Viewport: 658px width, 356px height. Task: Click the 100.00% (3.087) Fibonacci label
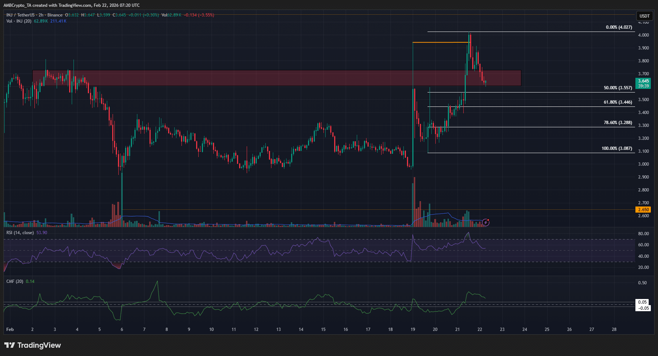pyautogui.click(x=617, y=148)
